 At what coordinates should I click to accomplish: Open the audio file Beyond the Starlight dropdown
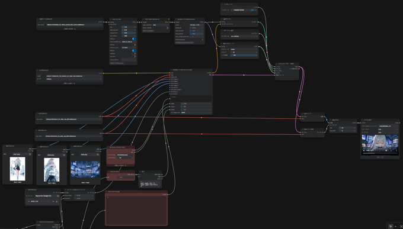tap(44, 196)
